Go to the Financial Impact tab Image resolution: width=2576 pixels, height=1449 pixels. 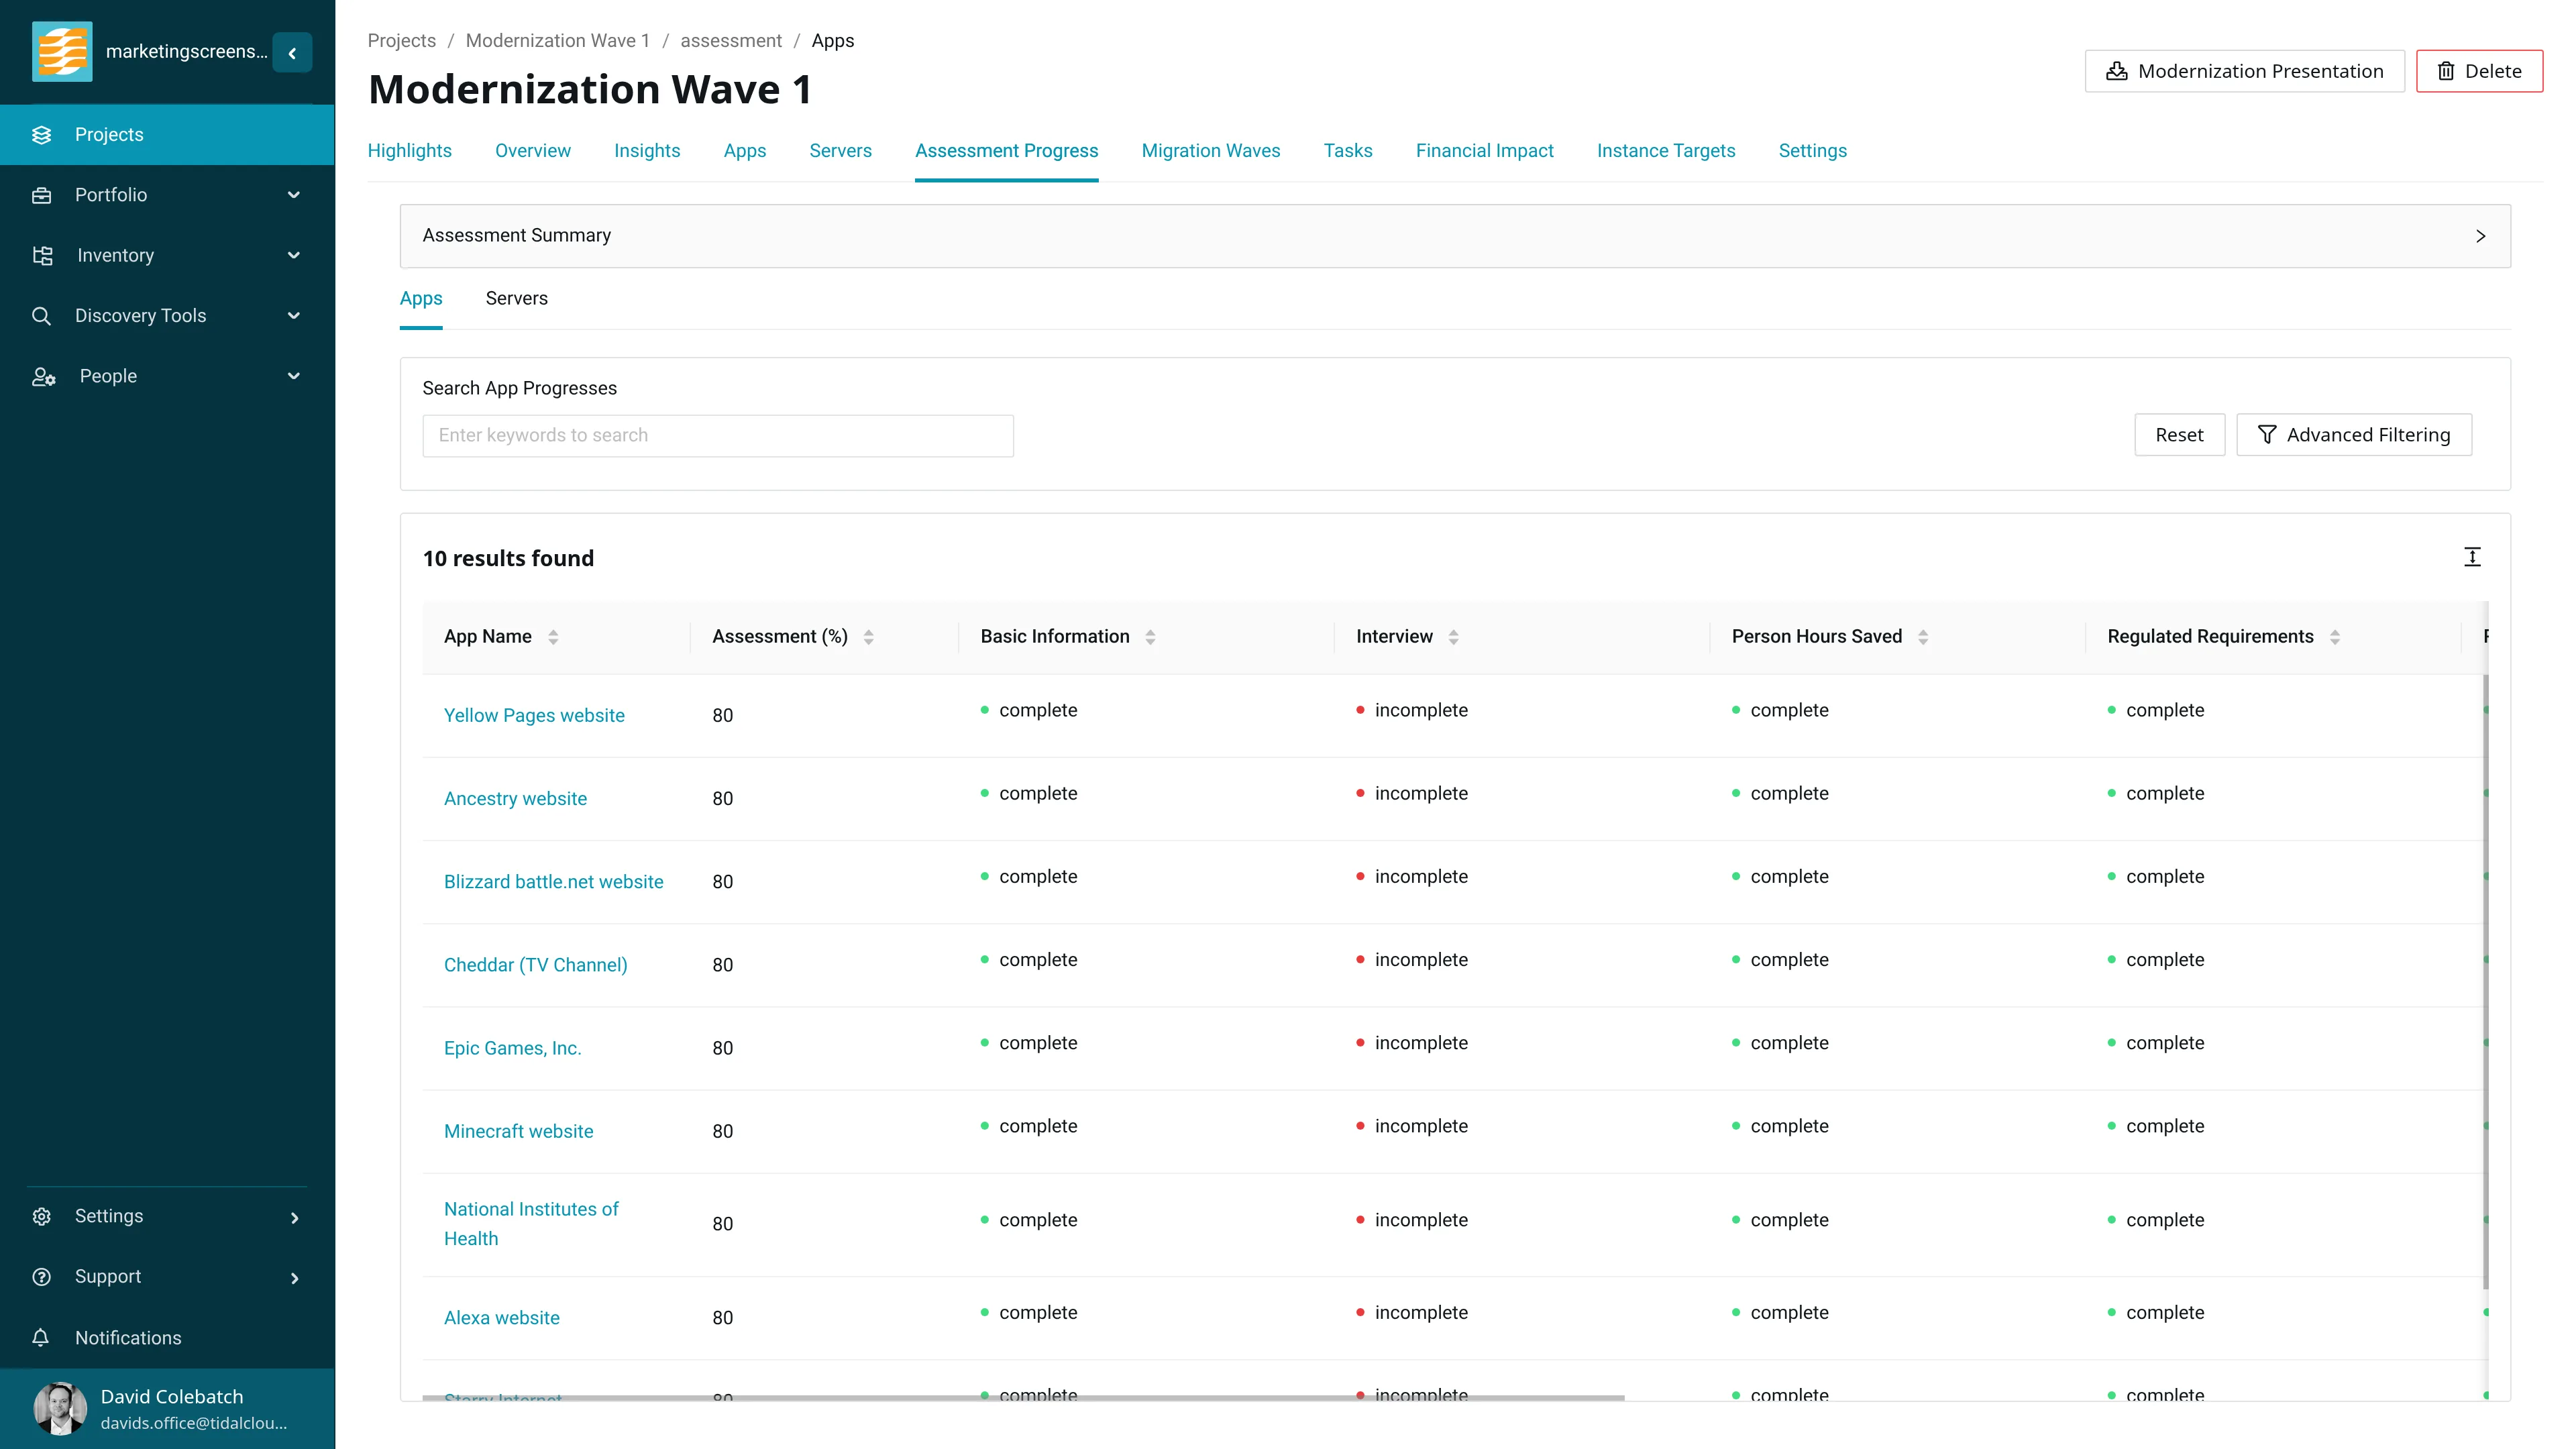click(x=1484, y=151)
